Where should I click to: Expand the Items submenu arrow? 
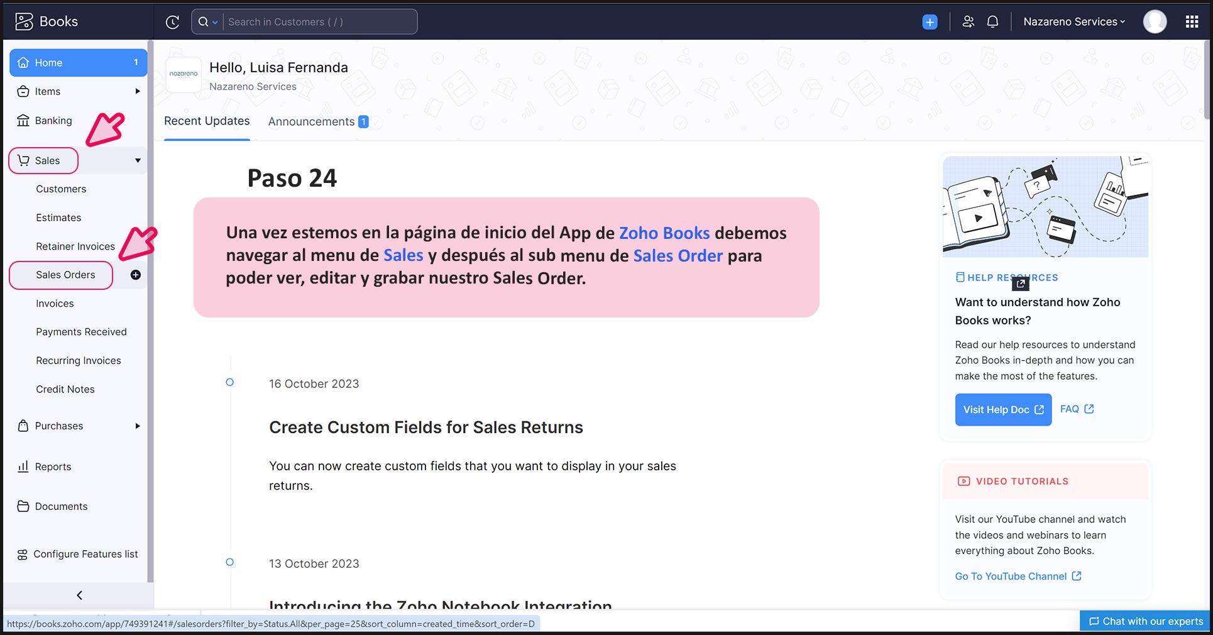pos(138,91)
